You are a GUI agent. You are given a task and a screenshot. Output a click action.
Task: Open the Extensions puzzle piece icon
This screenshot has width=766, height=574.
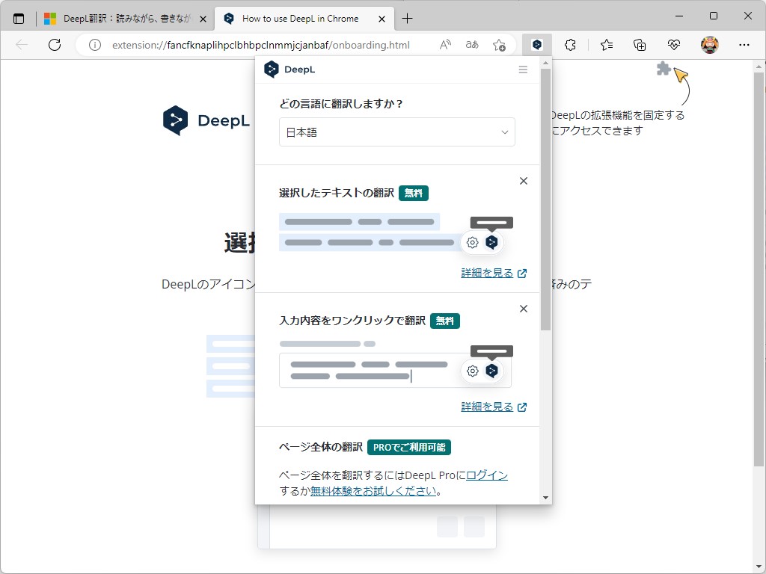pyautogui.click(x=571, y=45)
